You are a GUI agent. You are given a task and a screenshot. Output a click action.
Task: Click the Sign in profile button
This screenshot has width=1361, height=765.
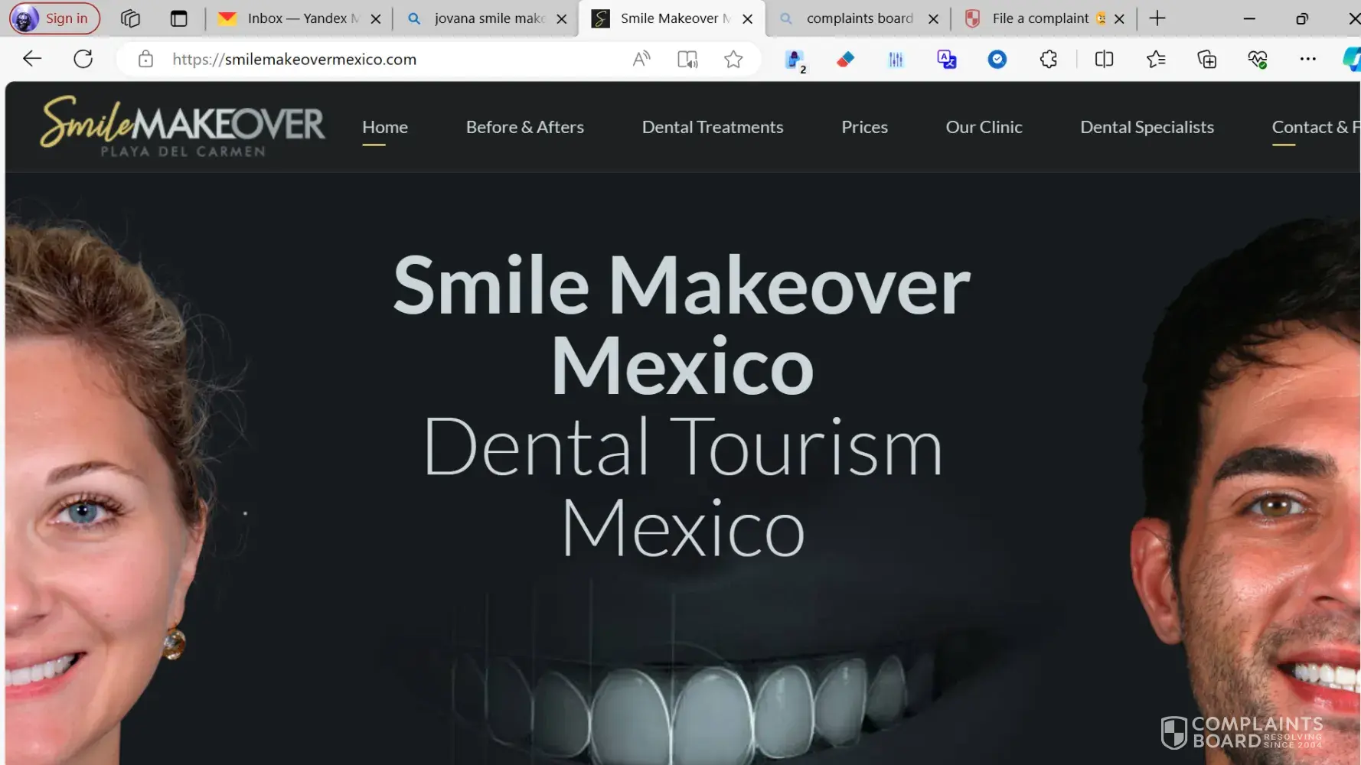pyautogui.click(x=54, y=18)
